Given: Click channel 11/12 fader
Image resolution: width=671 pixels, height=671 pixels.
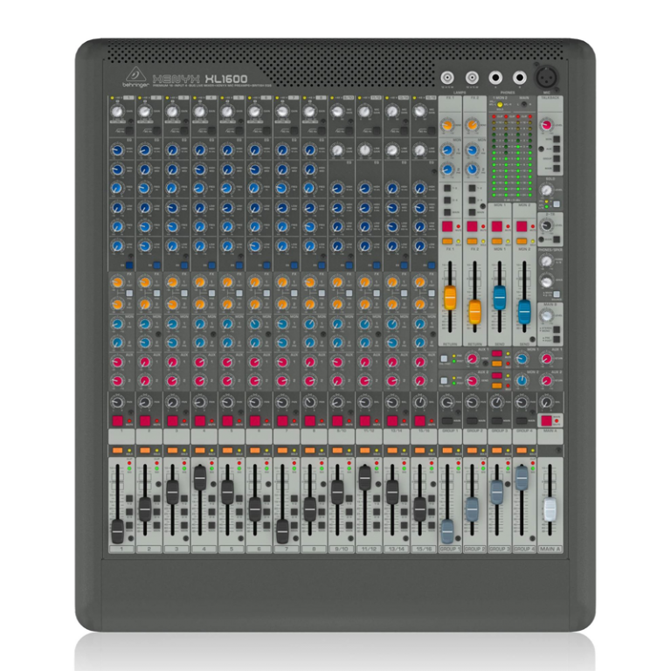Looking at the screenshot, I should tap(364, 478).
